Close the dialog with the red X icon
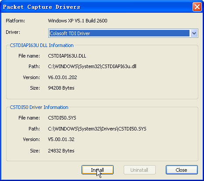This screenshot has height=181, width=204. (197, 7)
